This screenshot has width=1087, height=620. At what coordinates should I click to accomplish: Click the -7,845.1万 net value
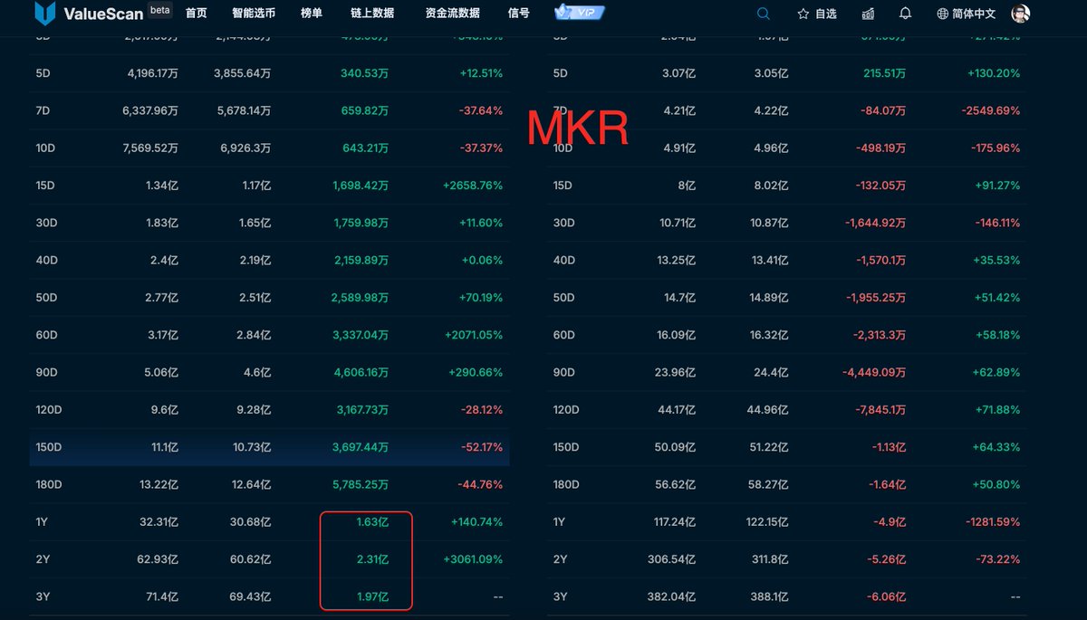pyautogui.click(x=879, y=410)
